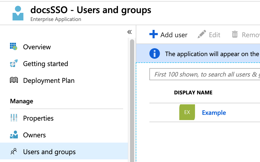260x162 pixels.
Task: Click the Remove trash can icon
Action: 235,34
